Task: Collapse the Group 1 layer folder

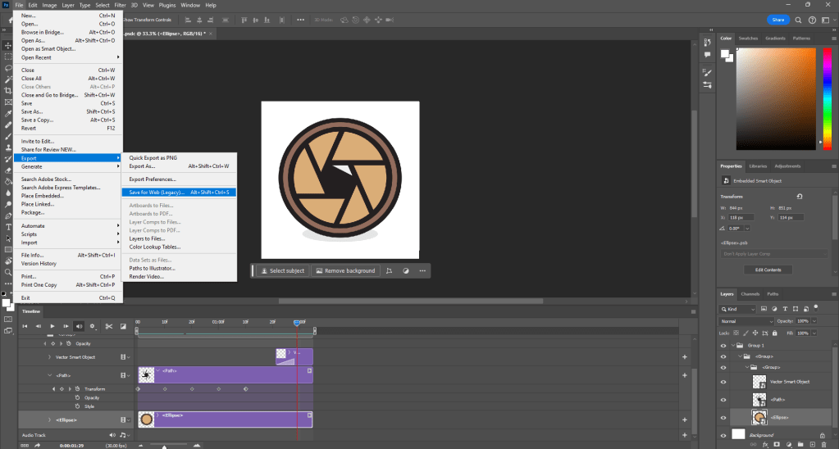Action: coord(735,345)
